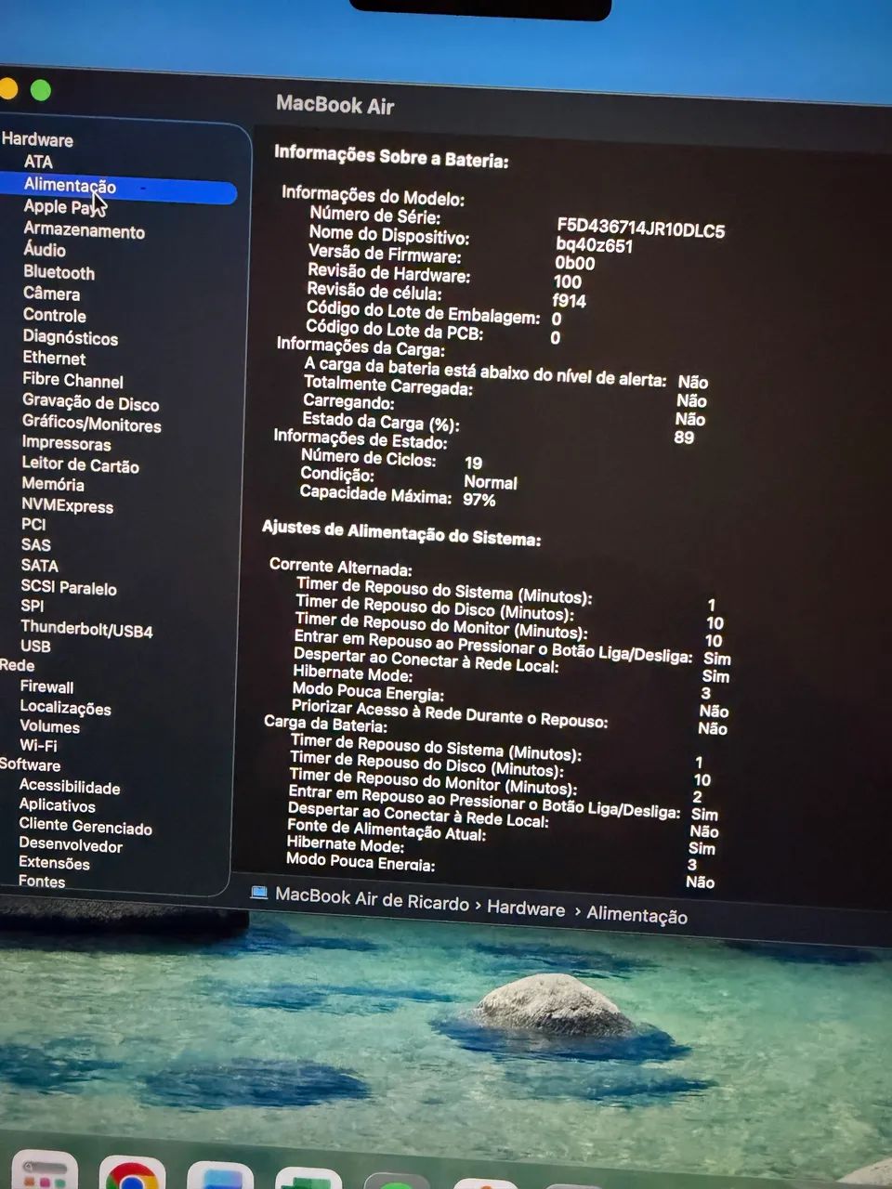Open Google Chrome from the Dock
This screenshot has width=892, height=1189.
coord(132,1173)
